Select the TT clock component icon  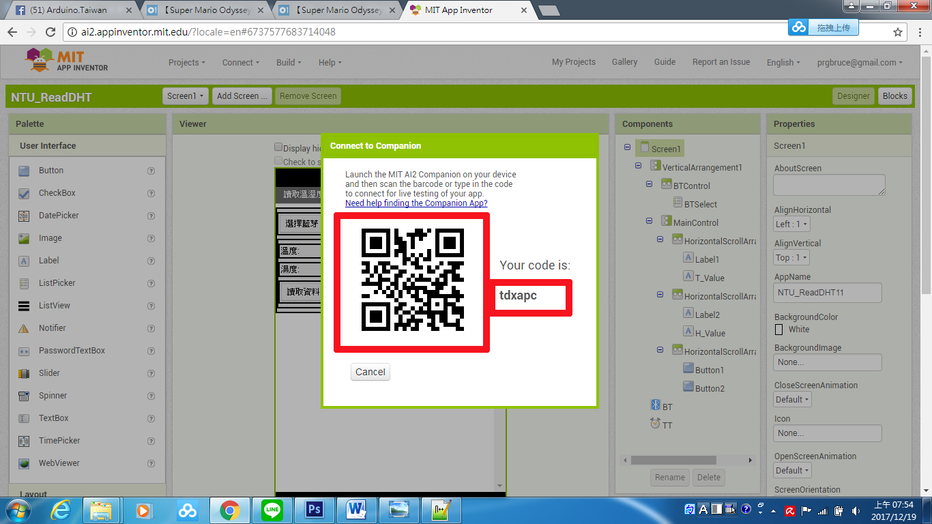pyautogui.click(x=656, y=424)
